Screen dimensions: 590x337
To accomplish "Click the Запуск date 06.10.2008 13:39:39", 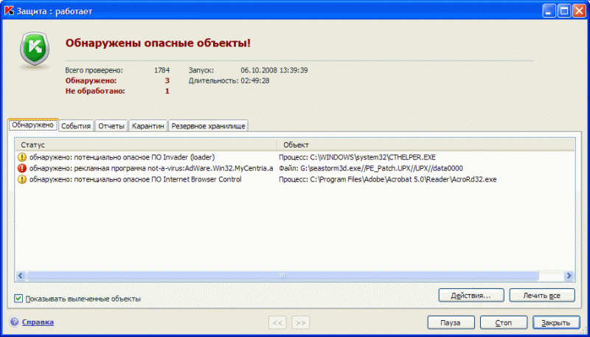I will point(274,70).
